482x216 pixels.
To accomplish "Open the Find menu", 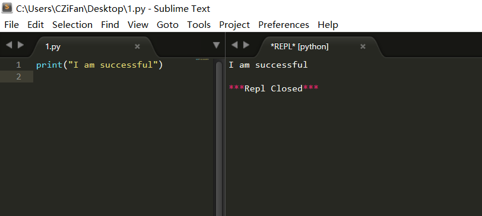I will pyautogui.click(x=110, y=24).
